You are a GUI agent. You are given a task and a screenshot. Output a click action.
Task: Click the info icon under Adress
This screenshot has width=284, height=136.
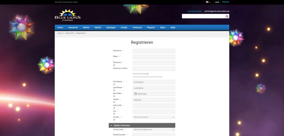click(114, 102)
